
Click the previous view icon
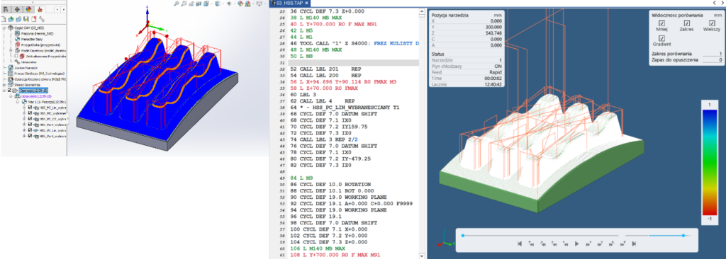[191, 4]
